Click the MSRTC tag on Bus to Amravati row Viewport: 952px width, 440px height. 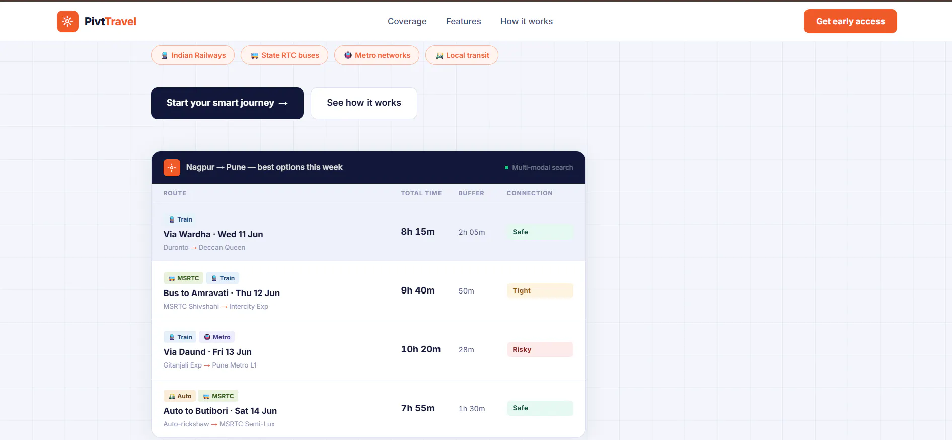pyautogui.click(x=184, y=278)
